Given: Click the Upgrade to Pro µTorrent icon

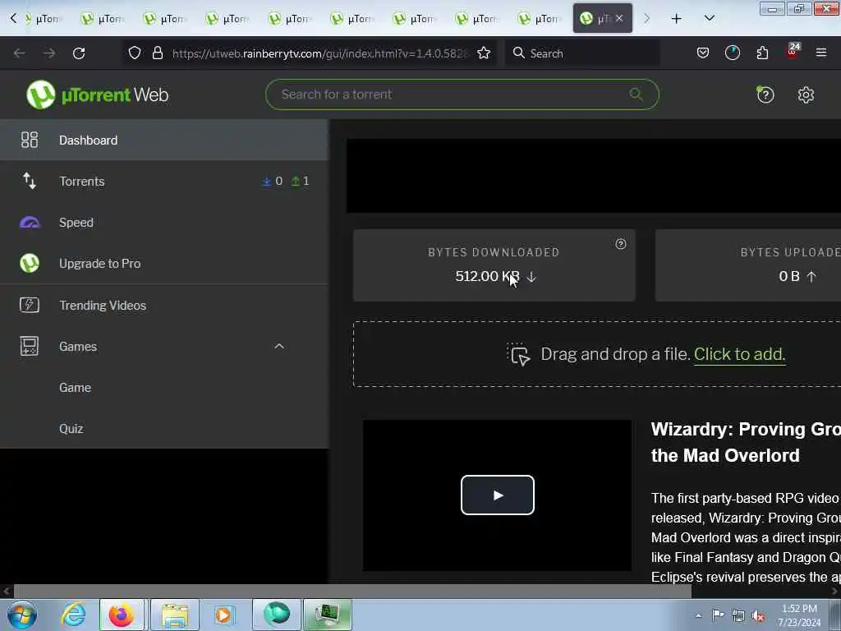Looking at the screenshot, I should (x=30, y=264).
